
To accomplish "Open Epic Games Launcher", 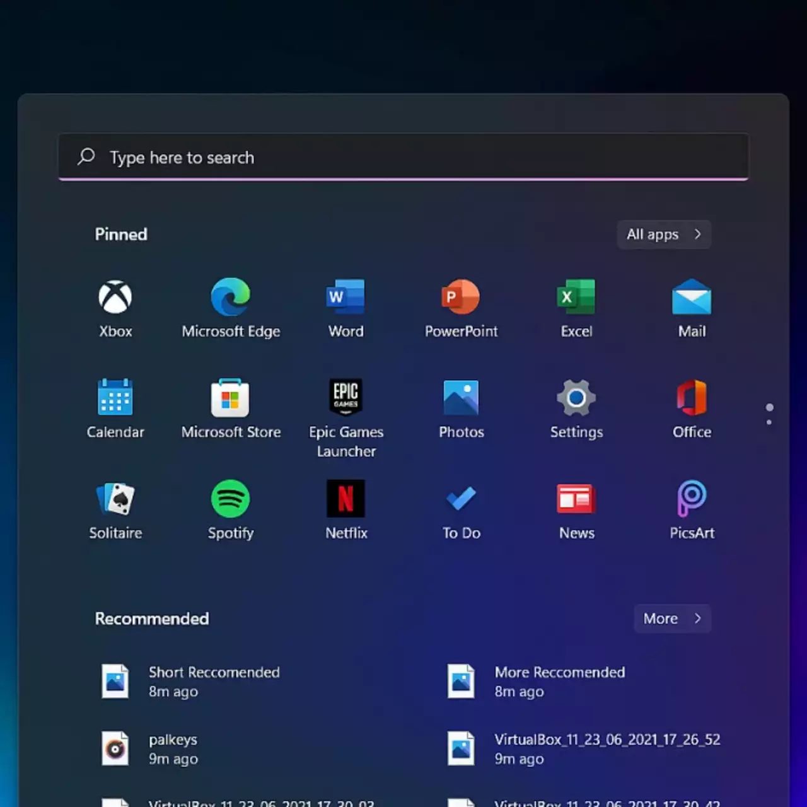I will point(346,419).
